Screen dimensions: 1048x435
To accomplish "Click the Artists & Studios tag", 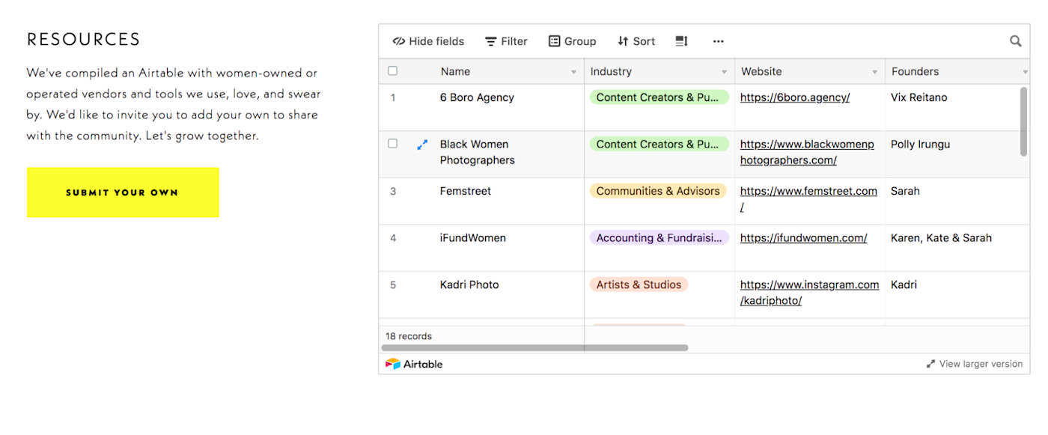I will (639, 285).
